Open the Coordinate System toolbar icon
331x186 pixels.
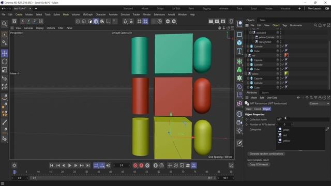[41, 21]
